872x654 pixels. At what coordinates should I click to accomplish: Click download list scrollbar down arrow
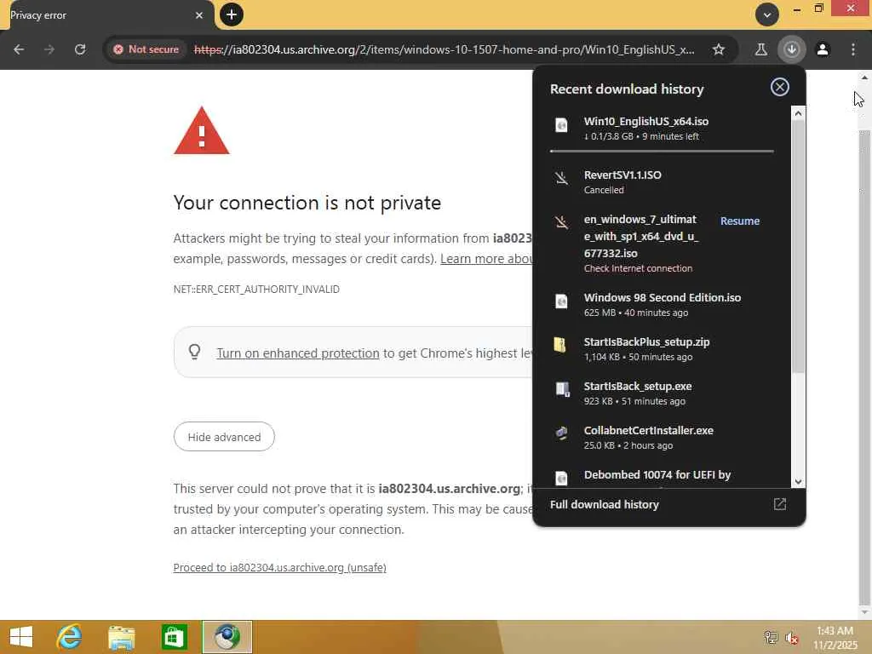tap(798, 482)
